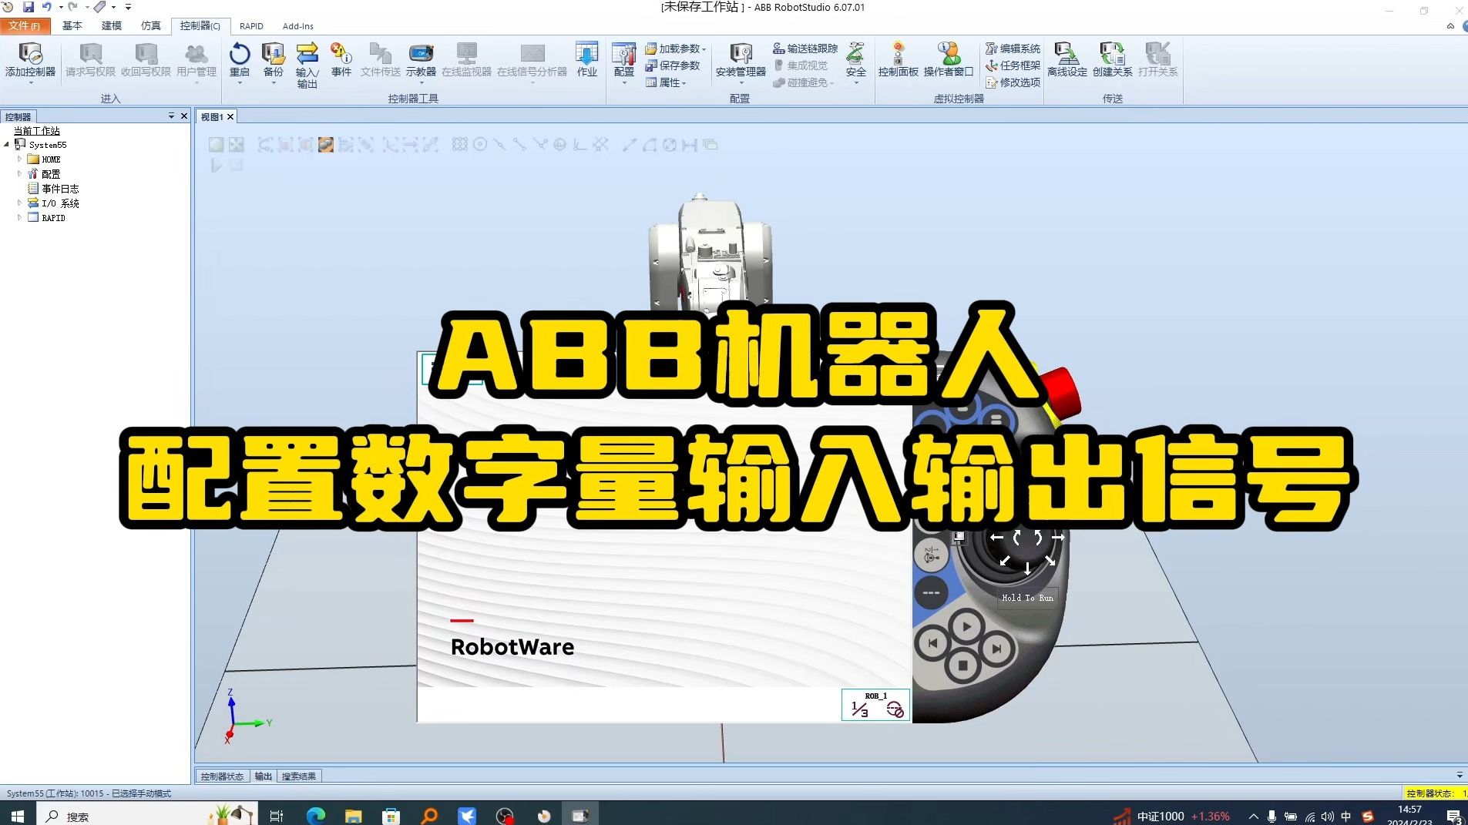Expand the HOME folder node
The width and height of the screenshot is (1468, 825).
click(x=19, y=159)
